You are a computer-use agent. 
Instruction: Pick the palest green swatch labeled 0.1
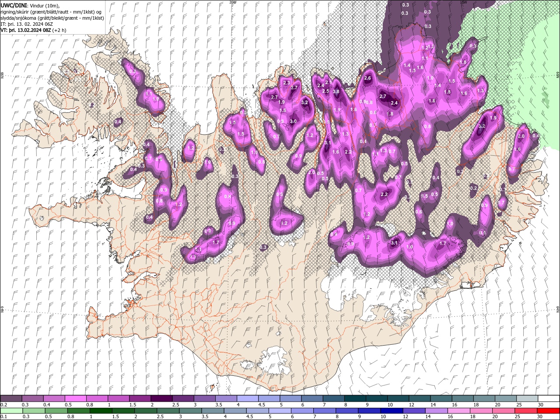11,411
